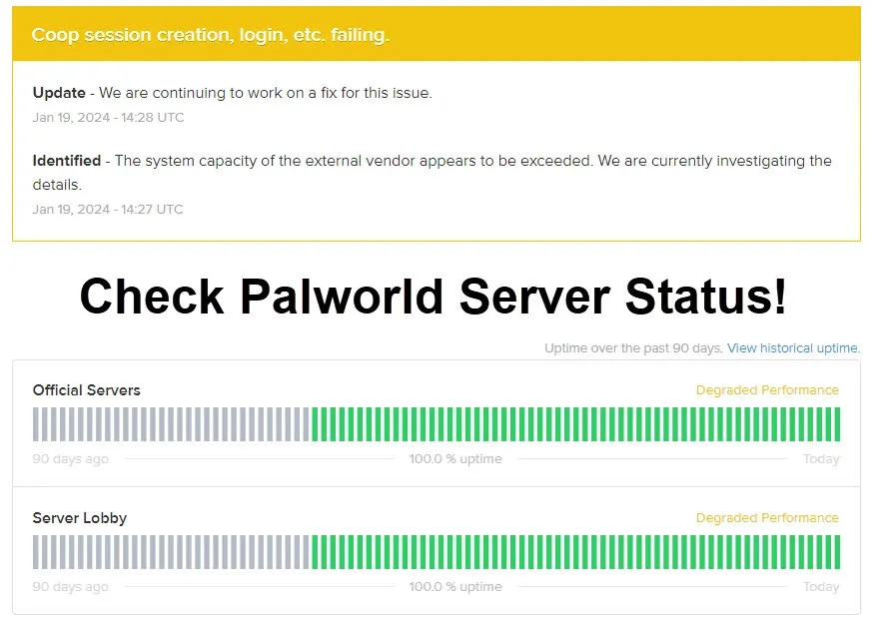The height and width of the screenshot is (626, 873).
Task: Click the 'Jan 19, 2024 - 14:27 UTC' timestamp
Action: click(108, 210)
